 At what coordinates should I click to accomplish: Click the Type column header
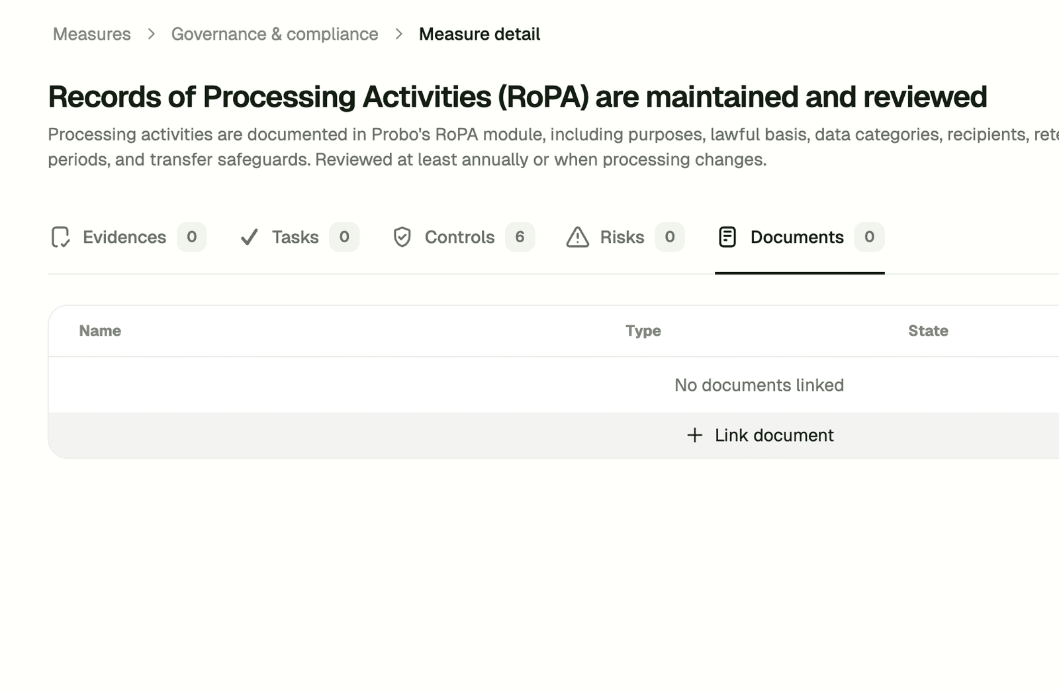643,330
